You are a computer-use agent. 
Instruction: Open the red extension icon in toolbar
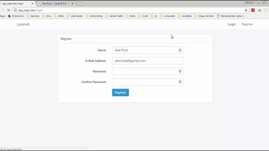(253, 10)
